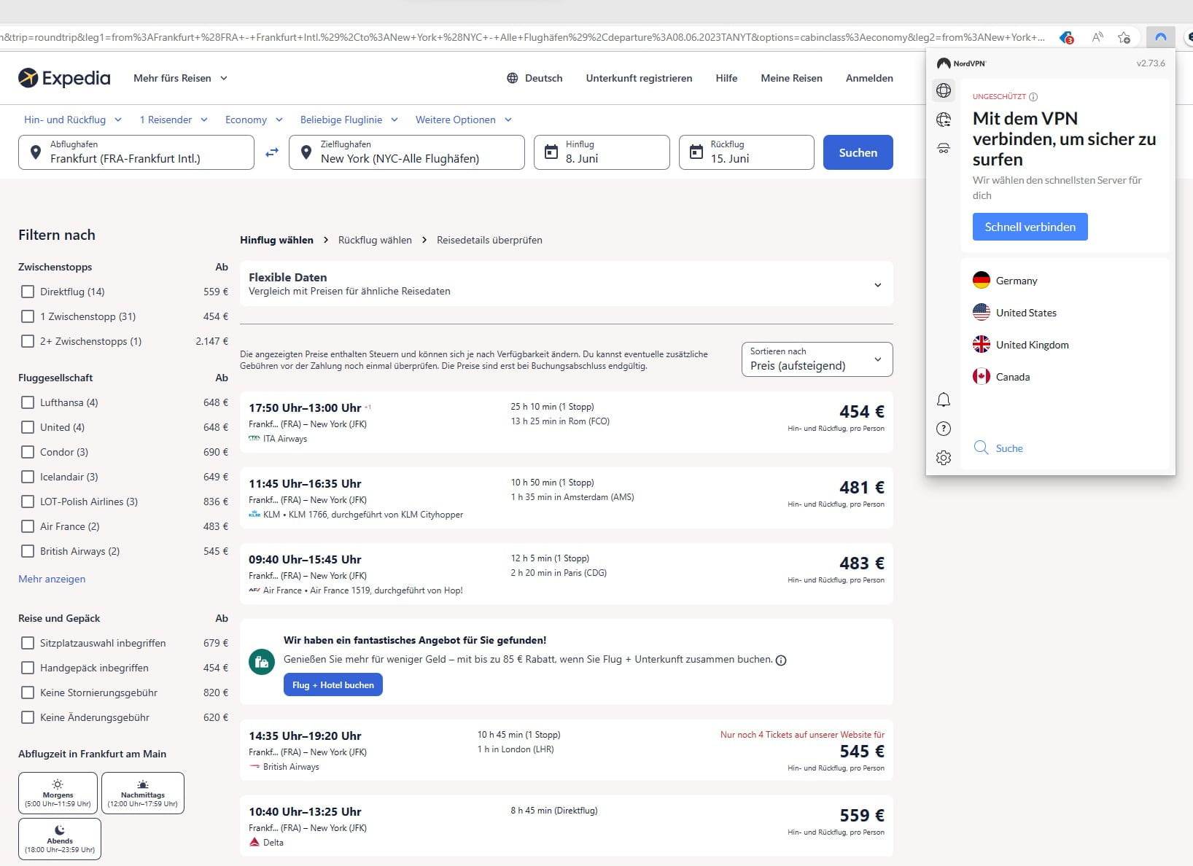Click the Zielflughafen New York input field

tap(407, 152)
